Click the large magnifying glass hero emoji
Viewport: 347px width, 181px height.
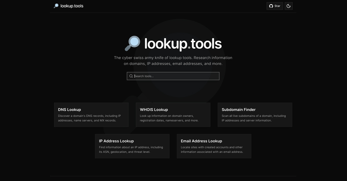click(132, 44)
